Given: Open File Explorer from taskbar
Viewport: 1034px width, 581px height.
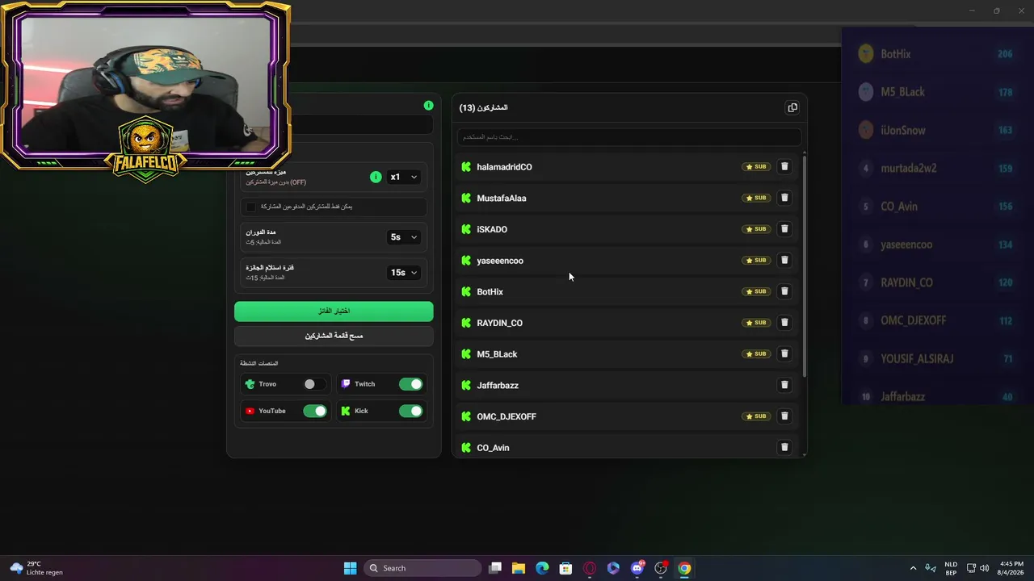Looking at the screenshot, I should point(519,568).
